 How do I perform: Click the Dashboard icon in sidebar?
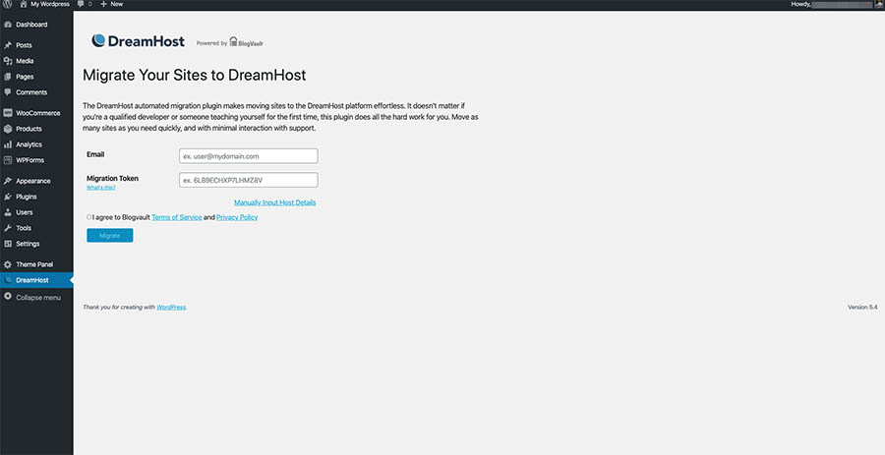click(8, 24)
